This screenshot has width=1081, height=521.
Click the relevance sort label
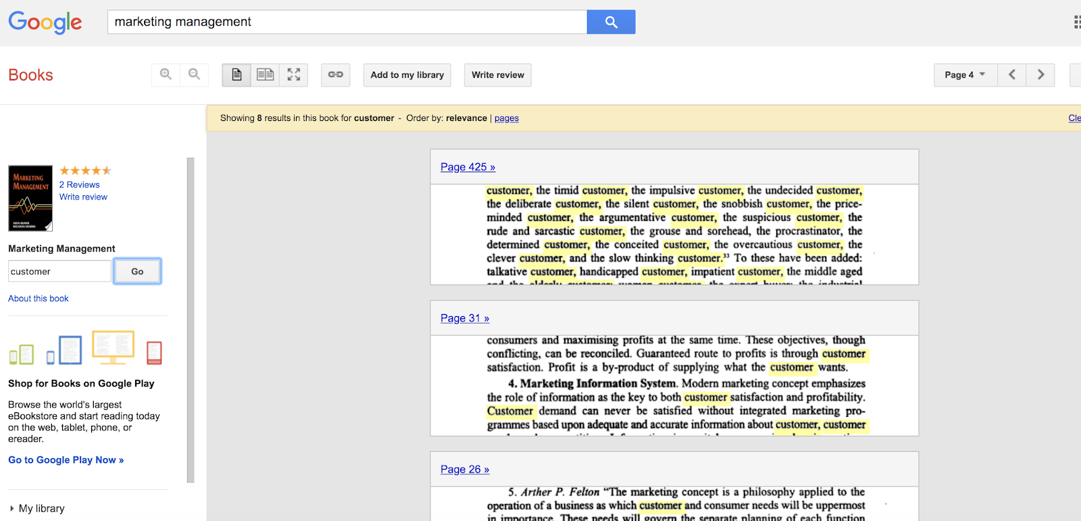pos(466,118)
